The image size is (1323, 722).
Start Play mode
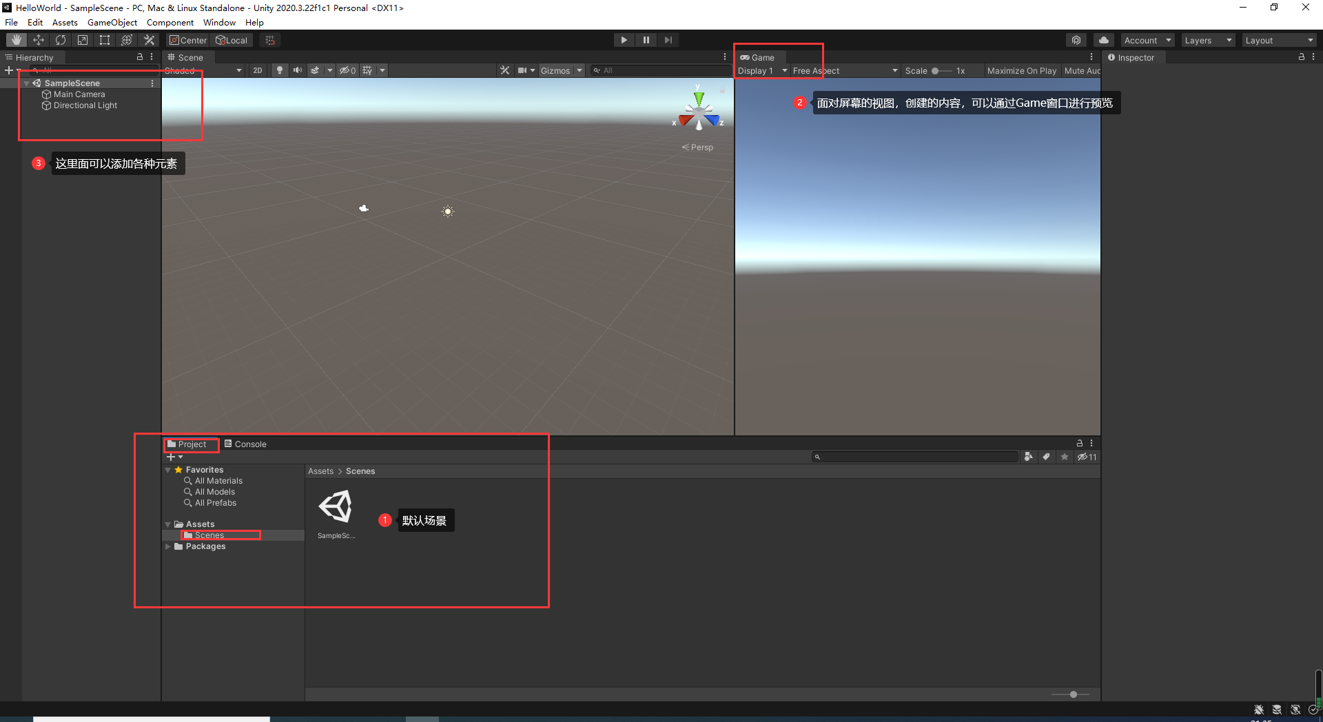coord(624,40)
